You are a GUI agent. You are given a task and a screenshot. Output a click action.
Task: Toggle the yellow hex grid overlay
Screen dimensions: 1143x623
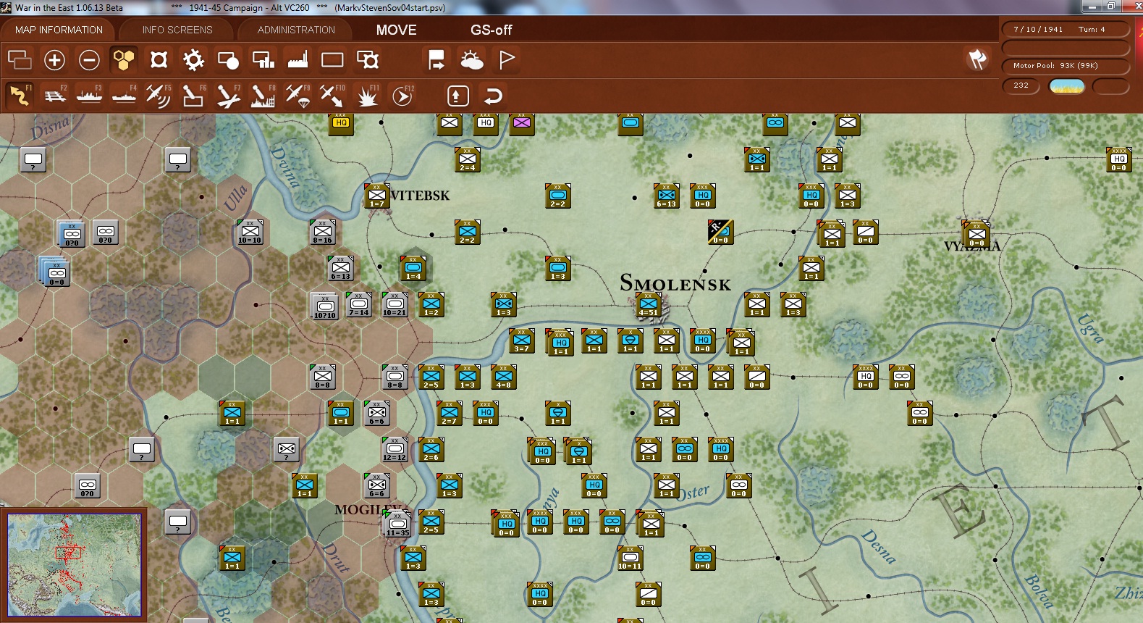(x=124, y=60)
